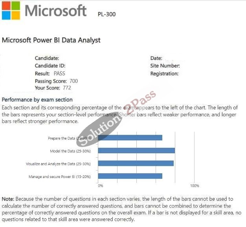This screenshot has width=246, height=227.
Task: Click the Site Number label
Action: pyautogui.click(x=165, y=66)
